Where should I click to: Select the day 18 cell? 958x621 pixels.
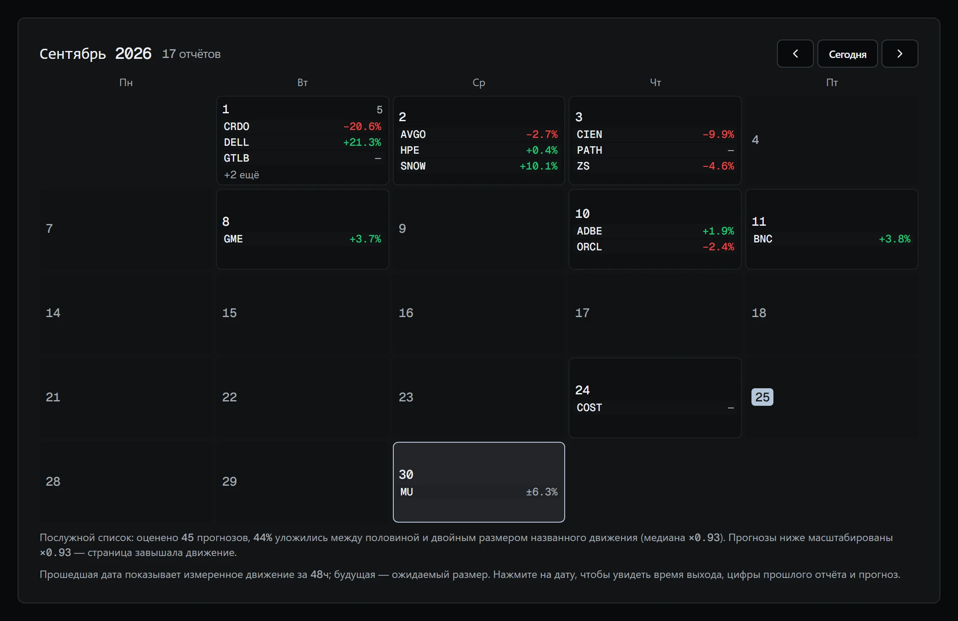pos(832,314)
